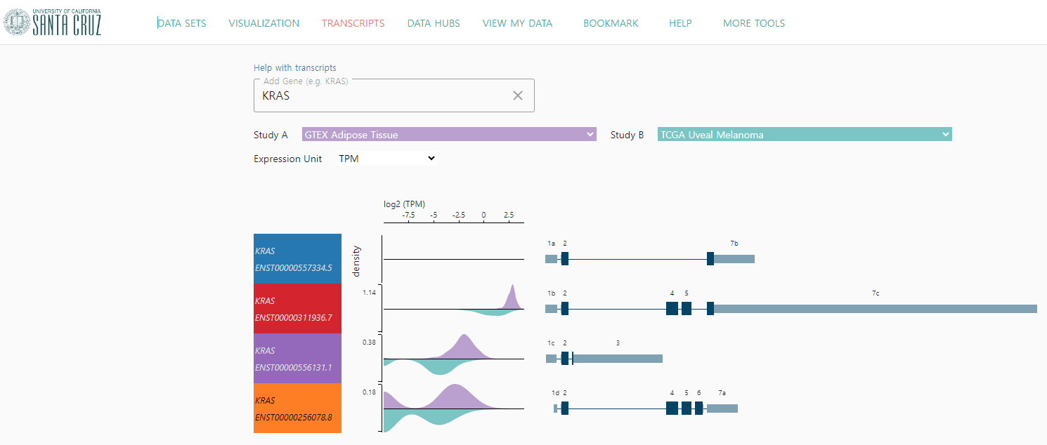1047x445 pixels.
Task: Select View My Data in navigation
Action: (517, 23)
